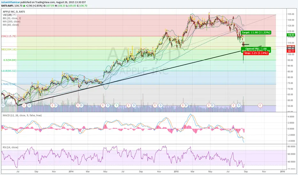This screenshot has height=175, width=298.
Task: Open the JulianVillamizar author link
Action: pos(11,2)
